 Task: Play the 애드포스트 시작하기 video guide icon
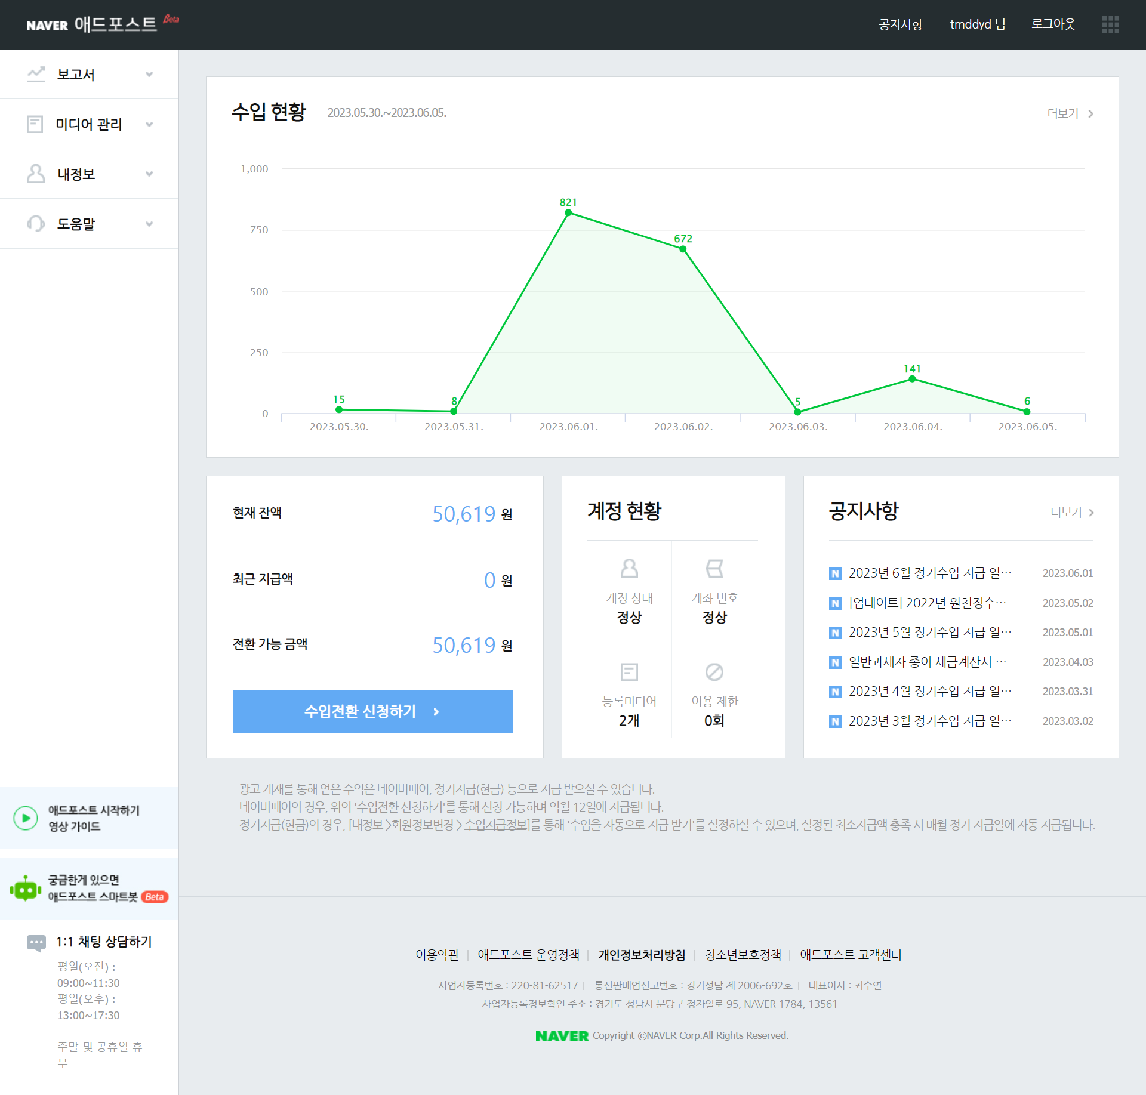(x=26, y=818)
